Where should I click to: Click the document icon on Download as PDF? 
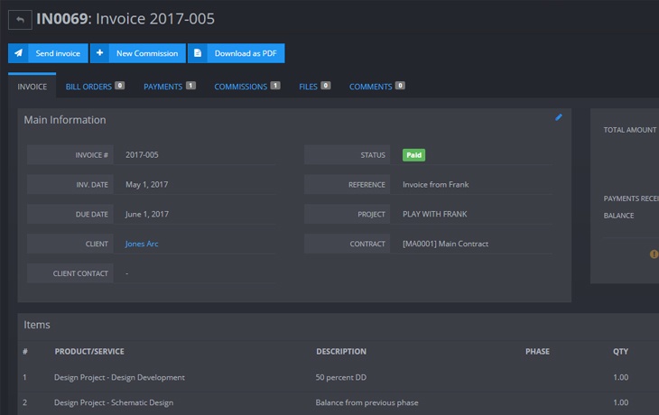point(198,53)
